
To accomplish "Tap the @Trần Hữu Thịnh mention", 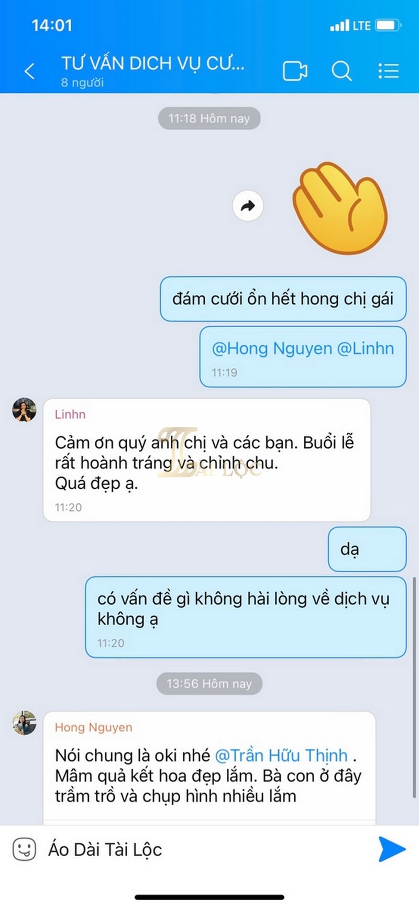I will pyautogui.click(x=281, y=756).
